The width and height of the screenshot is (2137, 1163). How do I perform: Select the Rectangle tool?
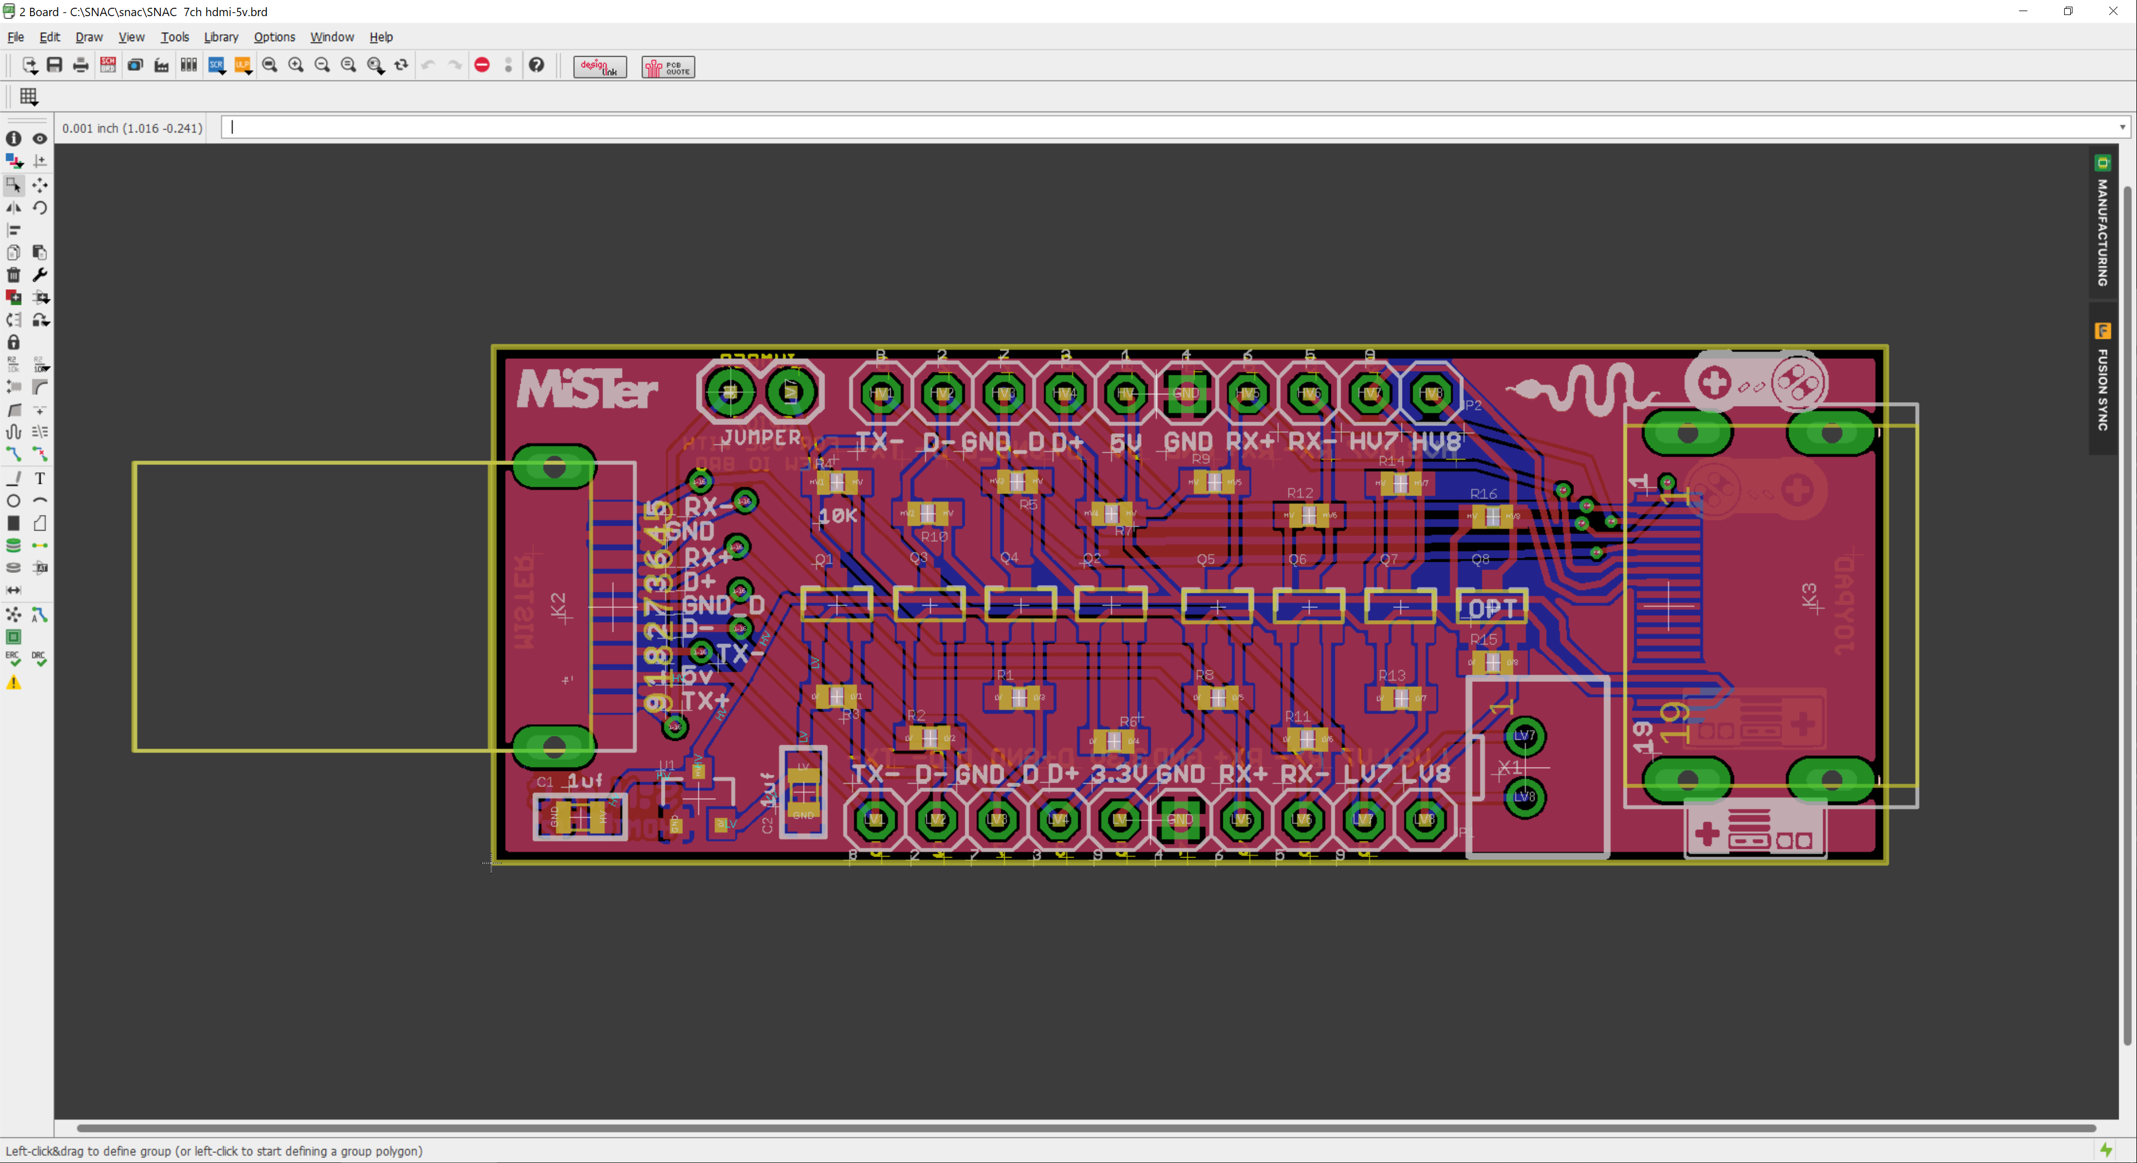14,523
